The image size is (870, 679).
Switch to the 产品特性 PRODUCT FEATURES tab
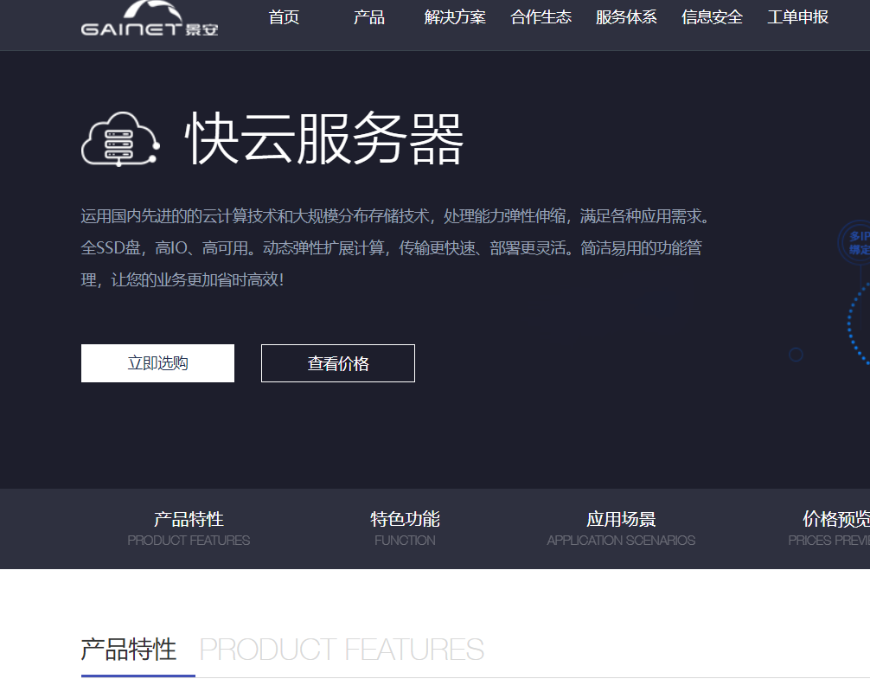point(189,528)
